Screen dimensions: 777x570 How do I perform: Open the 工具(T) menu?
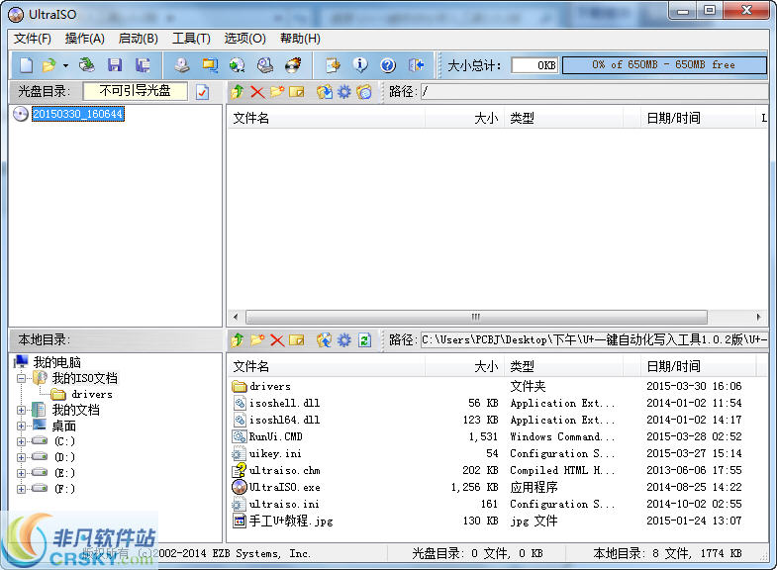coord(191,39)
